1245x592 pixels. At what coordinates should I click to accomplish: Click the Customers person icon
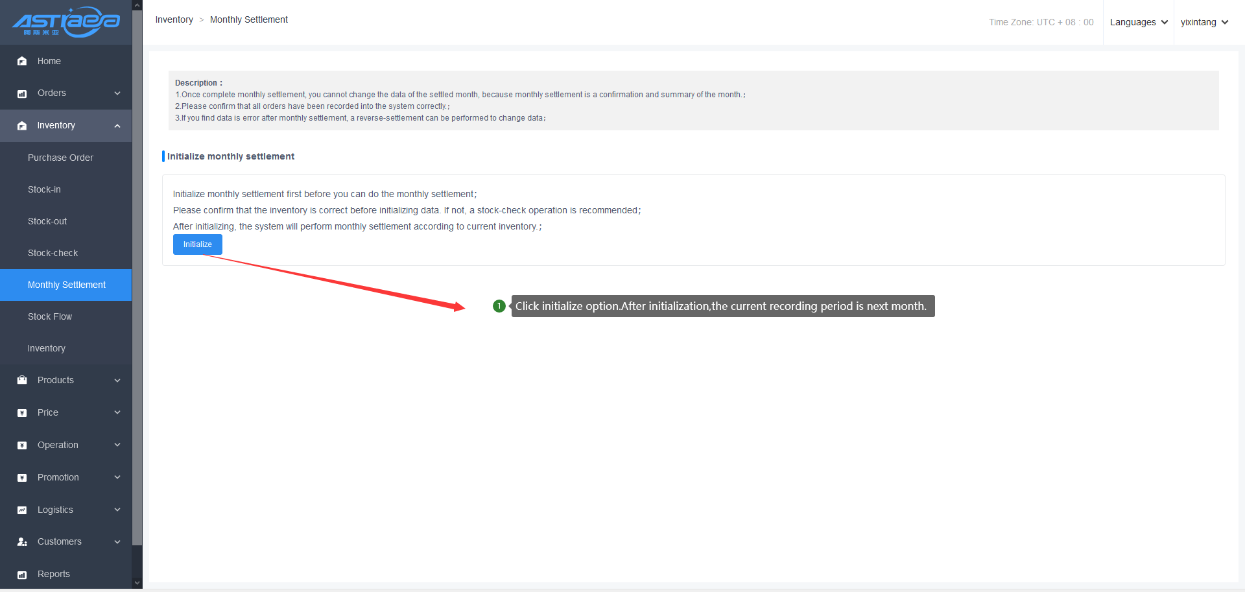coord(22,542)
